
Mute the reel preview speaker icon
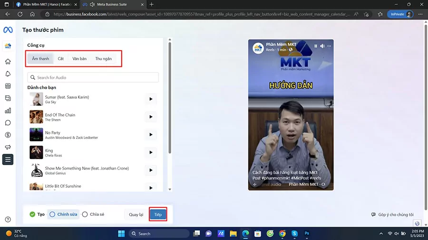click(322, 46)
